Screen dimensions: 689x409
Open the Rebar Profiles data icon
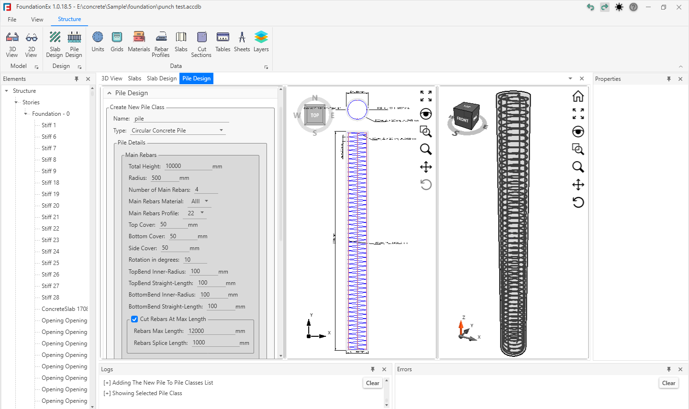tap(161, 44)
